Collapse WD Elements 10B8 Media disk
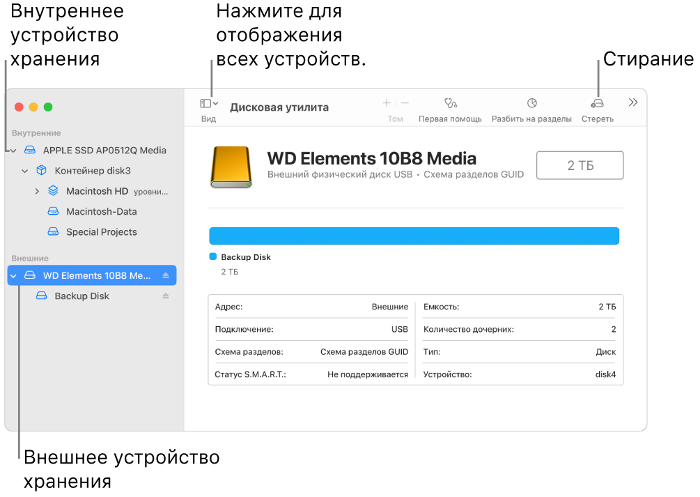Viewport: 700px width, 497px height. pyautogui.click(x=13, y=276)
